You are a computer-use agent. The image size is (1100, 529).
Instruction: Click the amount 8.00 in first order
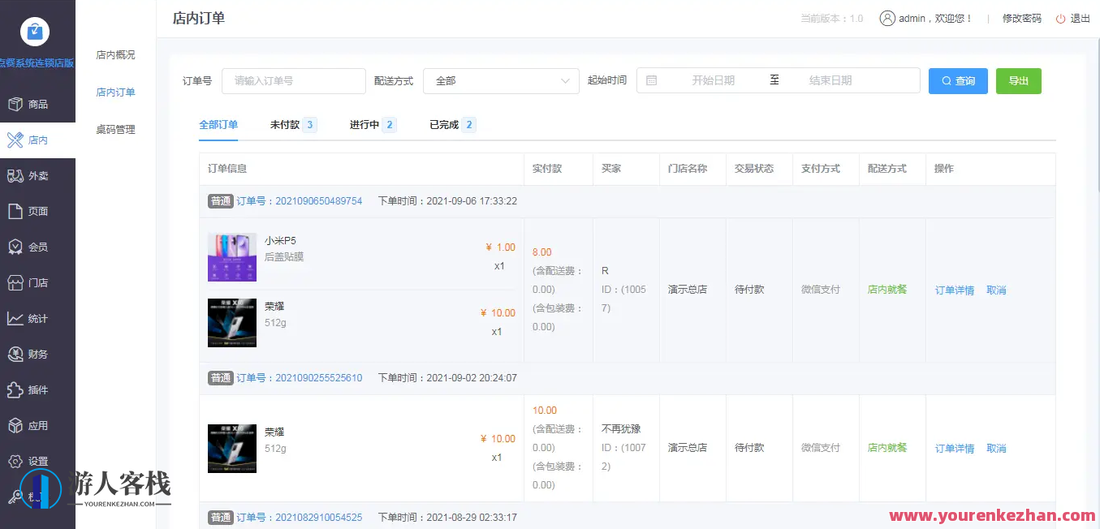coord(542,252)
